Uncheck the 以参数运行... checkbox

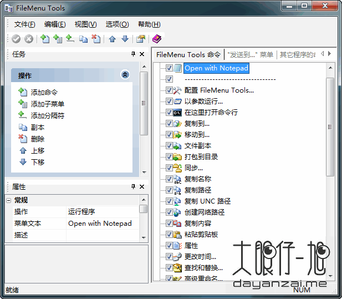pos(169,102)
